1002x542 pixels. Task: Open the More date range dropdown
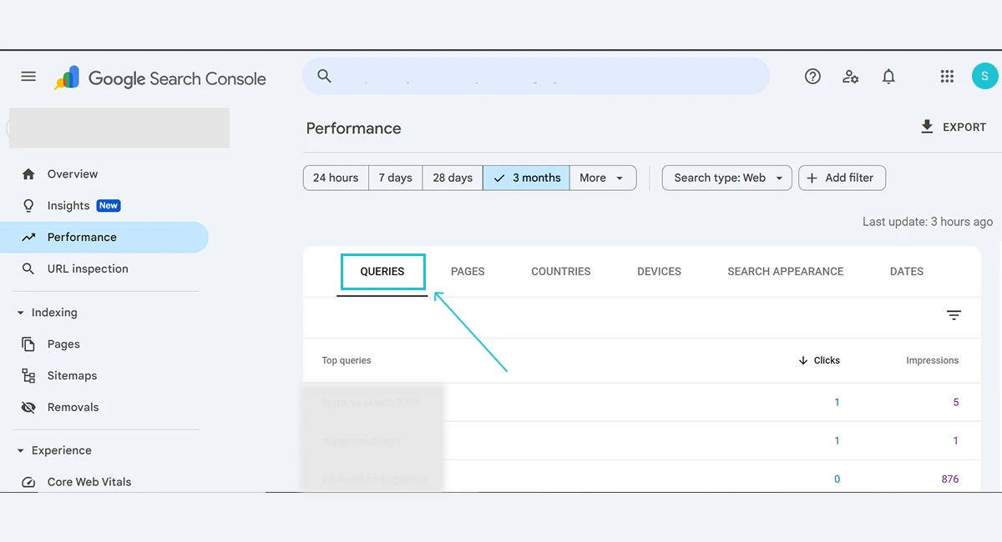pos(603,178)
